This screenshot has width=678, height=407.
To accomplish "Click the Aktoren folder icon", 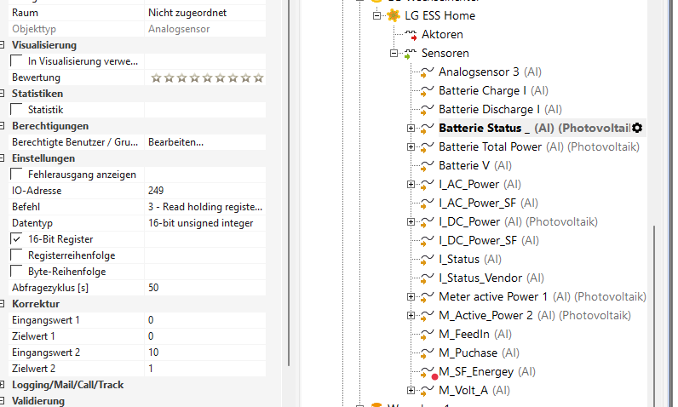I will [x=411, y=34].
